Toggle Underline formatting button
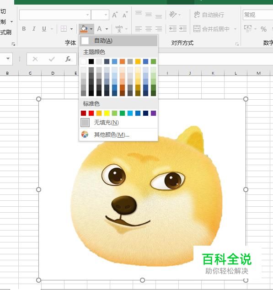273x290 pixels. coord(44,29)
